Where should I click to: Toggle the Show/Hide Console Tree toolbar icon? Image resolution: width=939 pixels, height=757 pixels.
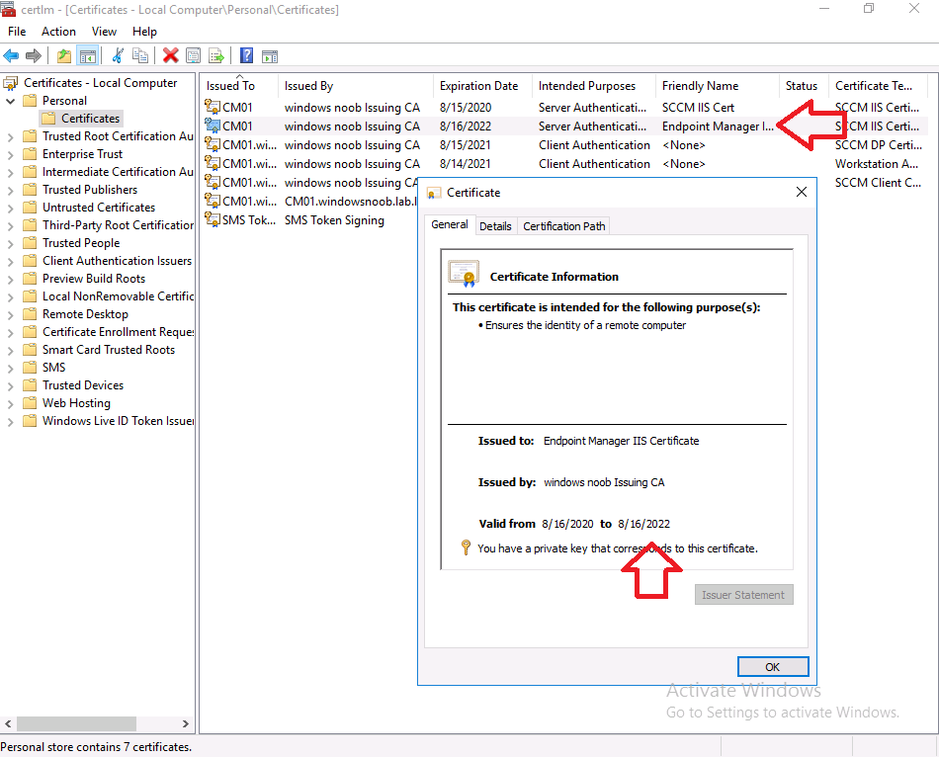pos(87,56)
